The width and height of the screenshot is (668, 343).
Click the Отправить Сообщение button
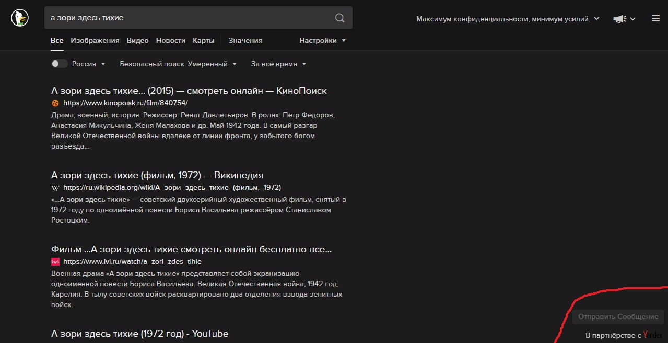618,316
